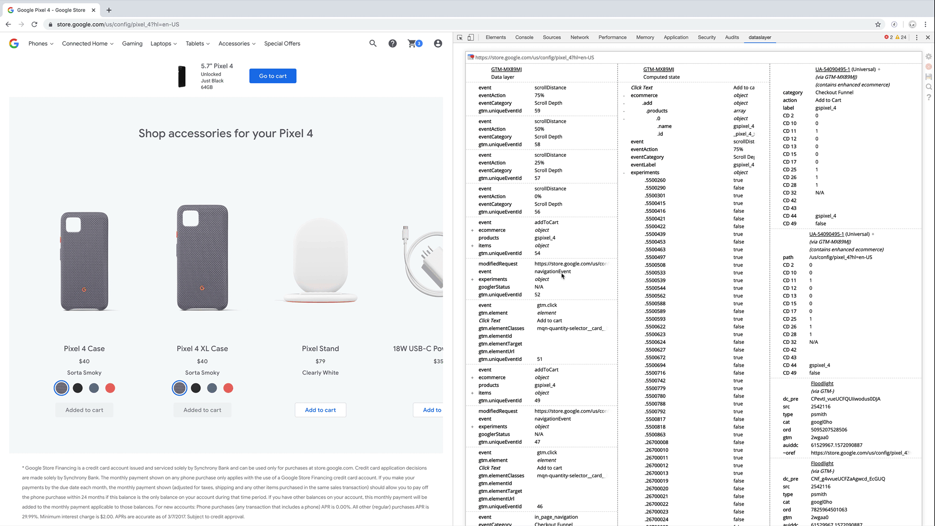Click the browser forward arrow
This screenshot has height=526, width=935.
(x=21, y=24)
